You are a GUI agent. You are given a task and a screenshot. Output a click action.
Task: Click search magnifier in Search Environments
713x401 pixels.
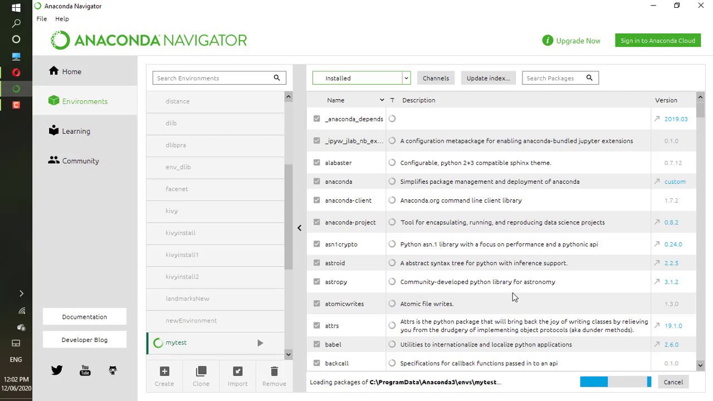[x=277, y=78]
